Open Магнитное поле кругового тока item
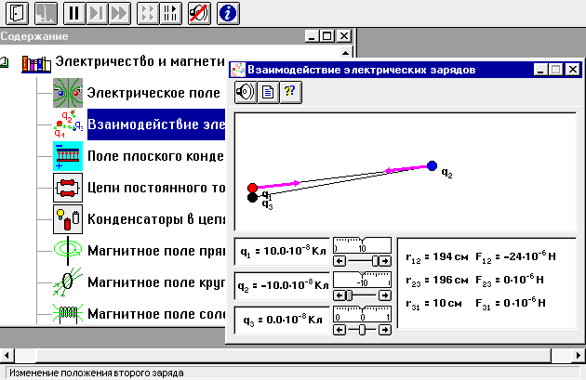The height and width of the screenshot is (380, 586). 156,282
